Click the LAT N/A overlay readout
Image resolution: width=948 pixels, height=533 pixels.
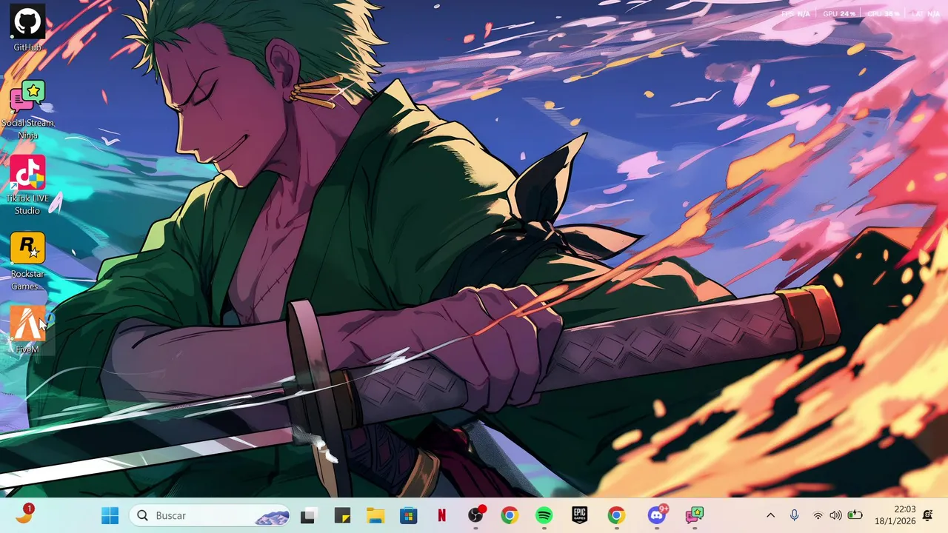pos(926,14)
